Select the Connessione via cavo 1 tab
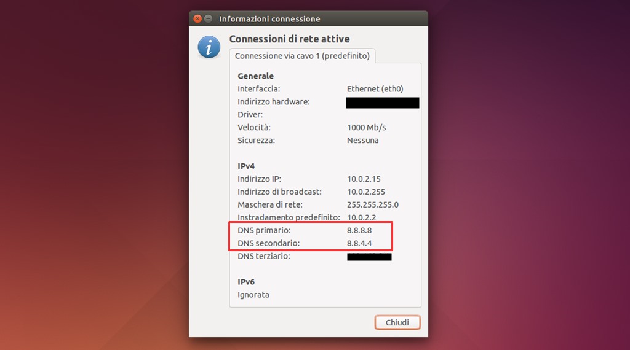The image size is (630, 350). pos(302,56)
